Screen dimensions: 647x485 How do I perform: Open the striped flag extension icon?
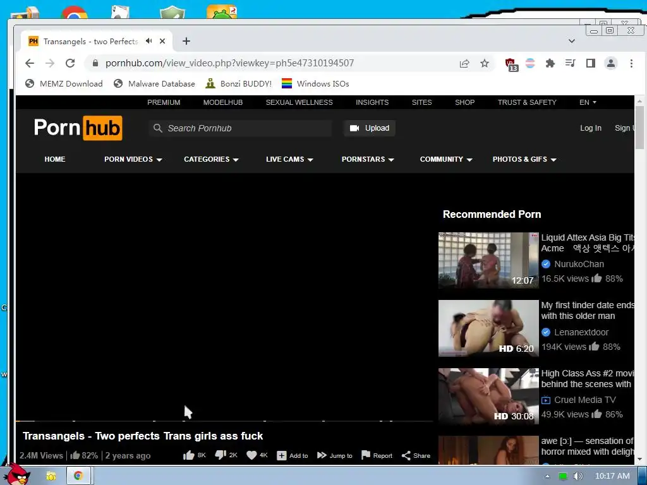[x=530, y=63]
